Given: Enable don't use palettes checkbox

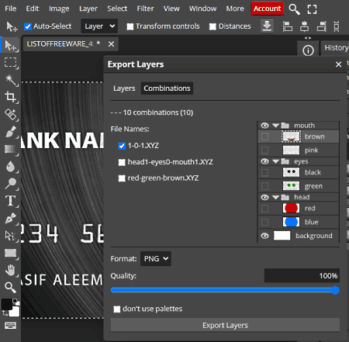Looking at the screenshot, I should pos(117,309).
